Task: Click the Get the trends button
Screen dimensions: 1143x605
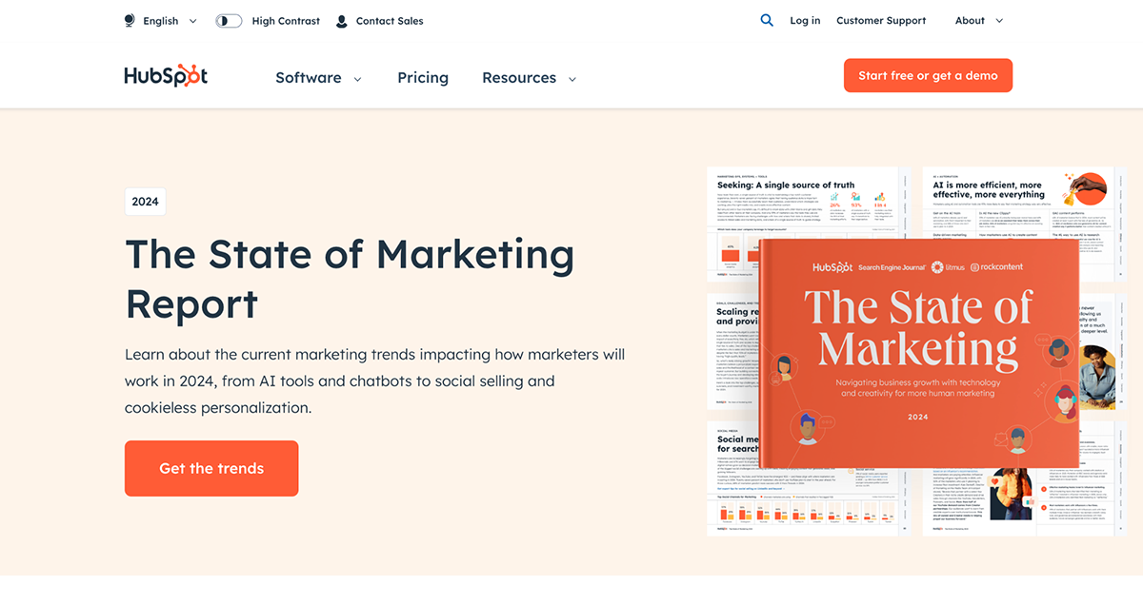Action: [211, 468]
